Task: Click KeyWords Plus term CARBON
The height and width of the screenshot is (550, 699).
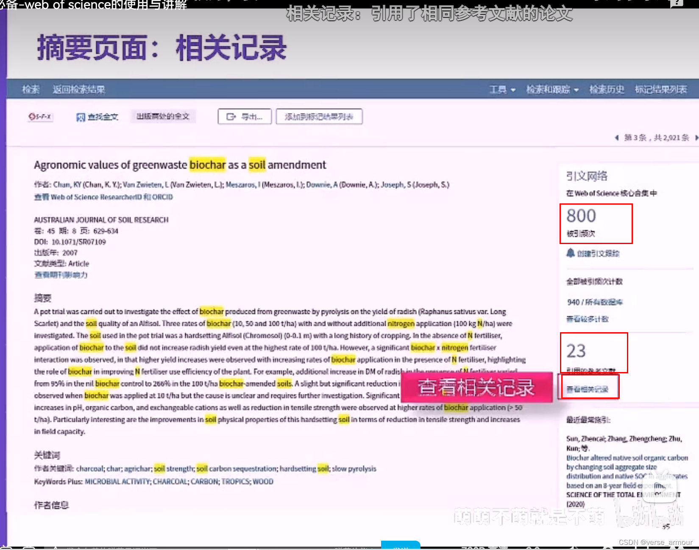Action: point(204,482)
